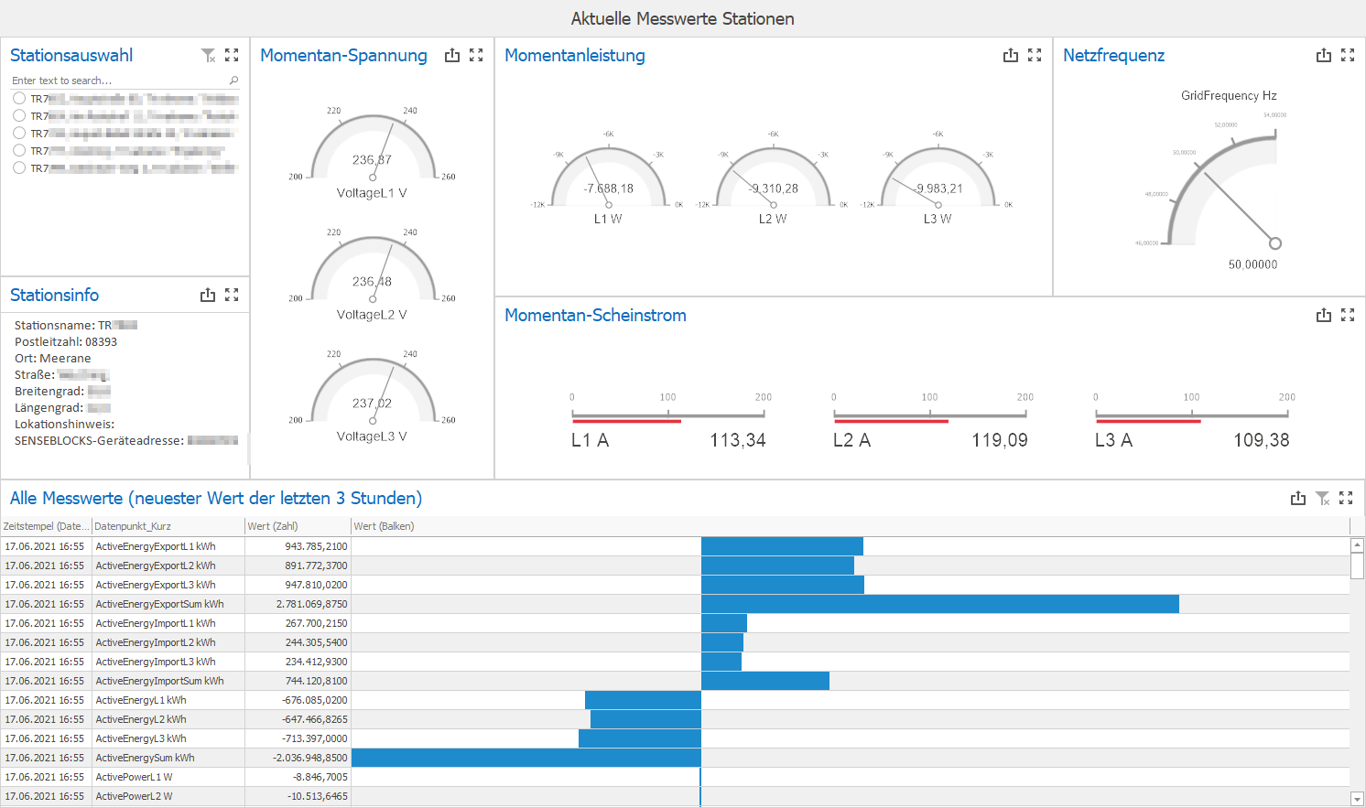Maximize the Momentanleistung panel

click(1035, 56)
